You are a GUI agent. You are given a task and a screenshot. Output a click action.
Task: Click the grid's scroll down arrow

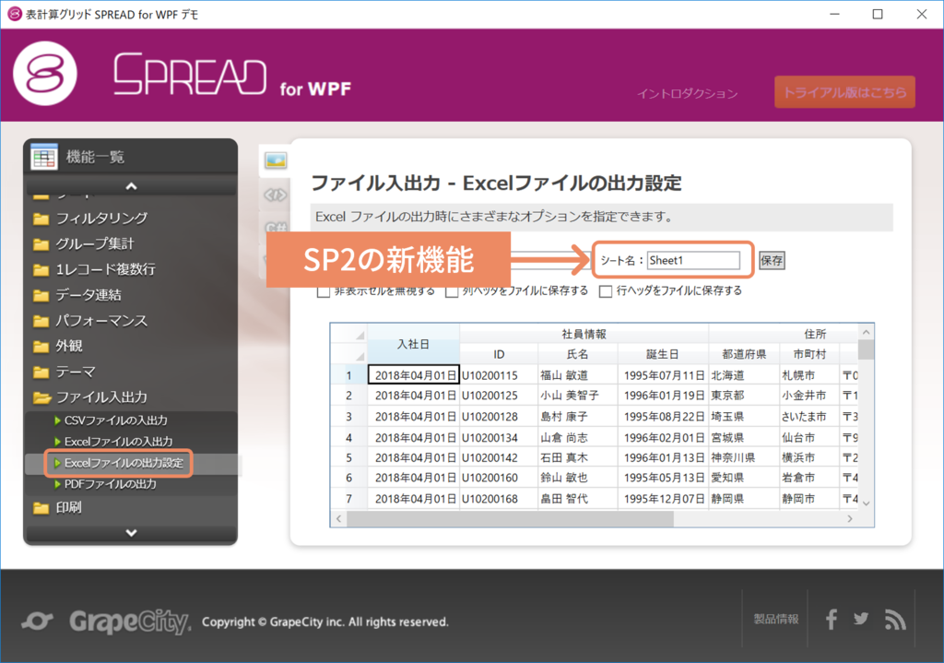point(866,503)
